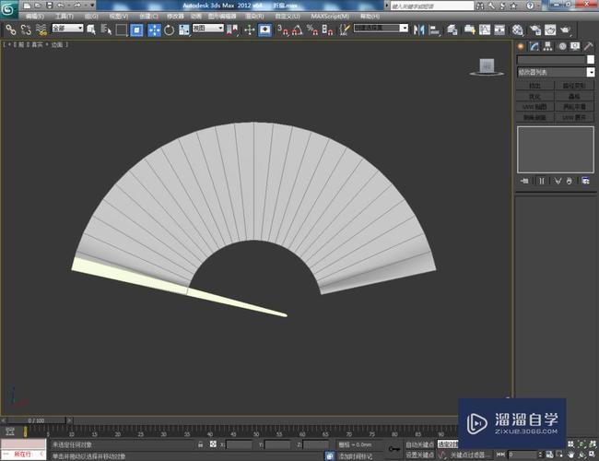The height and width of the screenshot is (461, 599).
Task: Open the 创建(C) menu
Action: (148, 16)
